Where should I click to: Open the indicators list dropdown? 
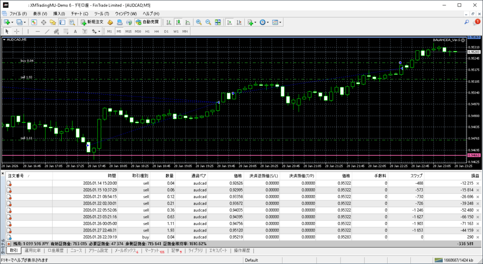click(255, 22)
